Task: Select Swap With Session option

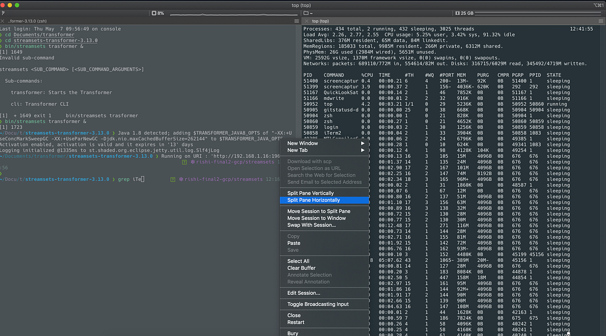Action: [x=311, y=225]
